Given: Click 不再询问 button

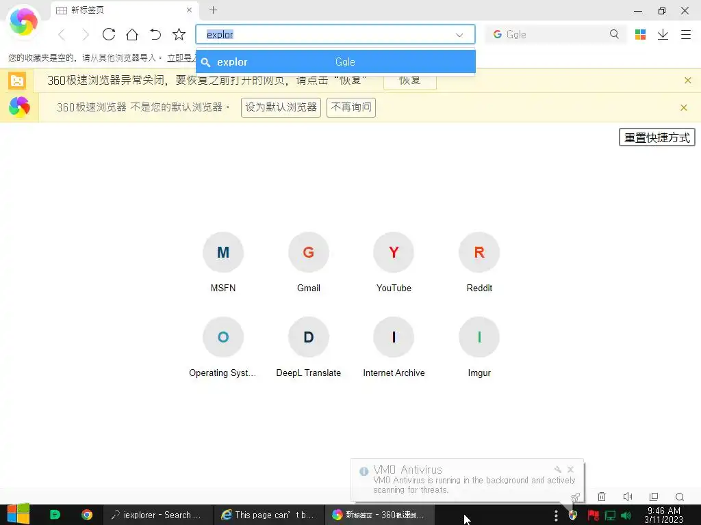Looking at the screenshot, I should click(x=351, y=107).
